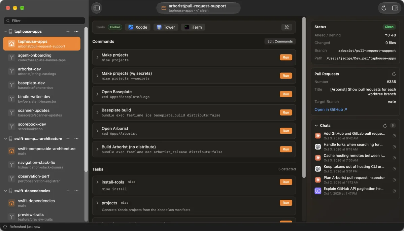Open the Chats count badge showing 6
404x231 pixels.
[x=393, y=126]
